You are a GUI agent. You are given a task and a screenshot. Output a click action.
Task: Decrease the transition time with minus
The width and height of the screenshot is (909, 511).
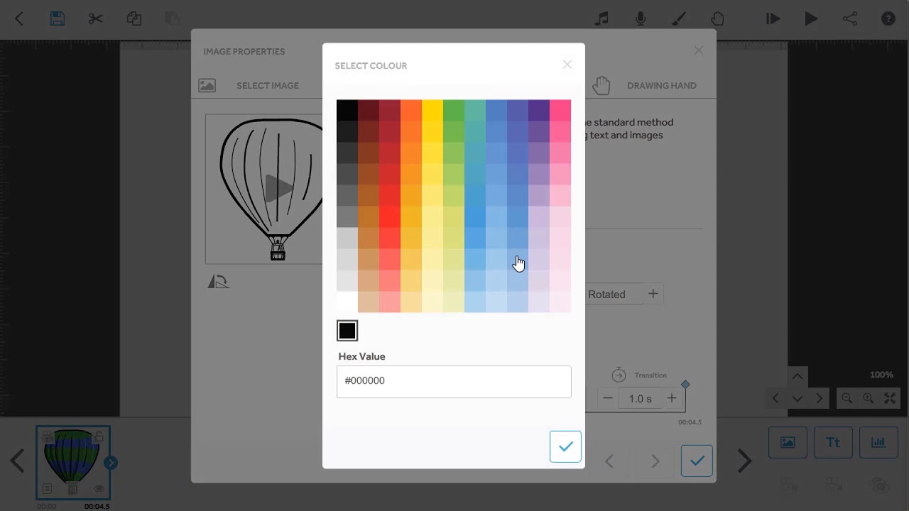point(608,399)
